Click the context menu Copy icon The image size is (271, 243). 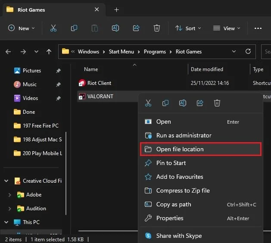(x=165, y=103)
